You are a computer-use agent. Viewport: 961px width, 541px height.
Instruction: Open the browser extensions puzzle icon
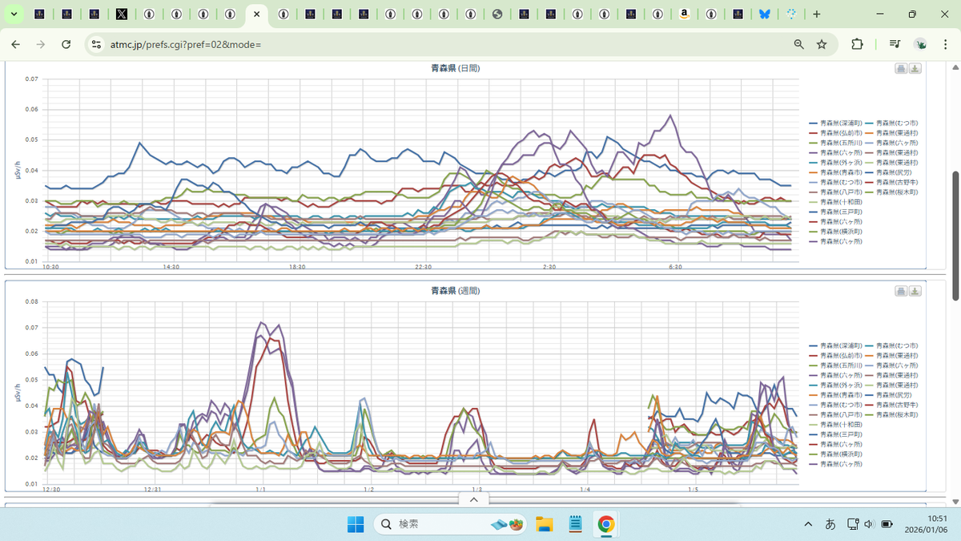[x=857, y=44]
